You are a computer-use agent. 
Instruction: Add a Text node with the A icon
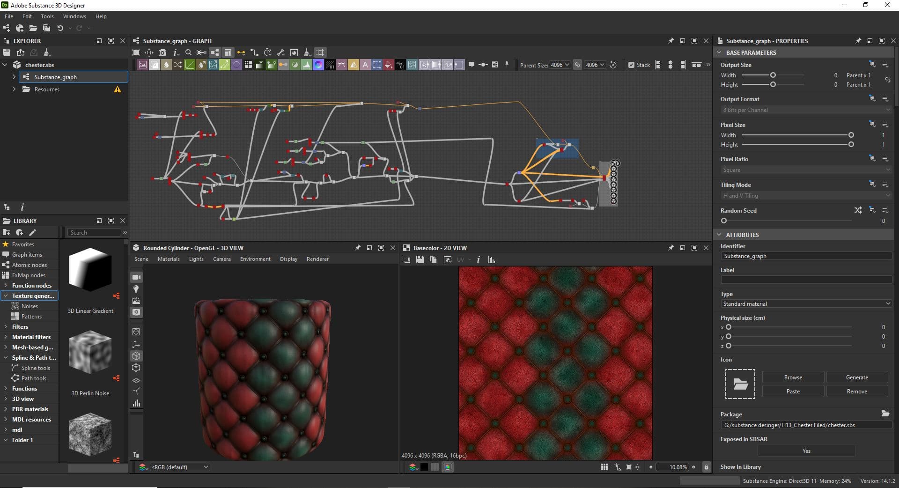(365, 65)
